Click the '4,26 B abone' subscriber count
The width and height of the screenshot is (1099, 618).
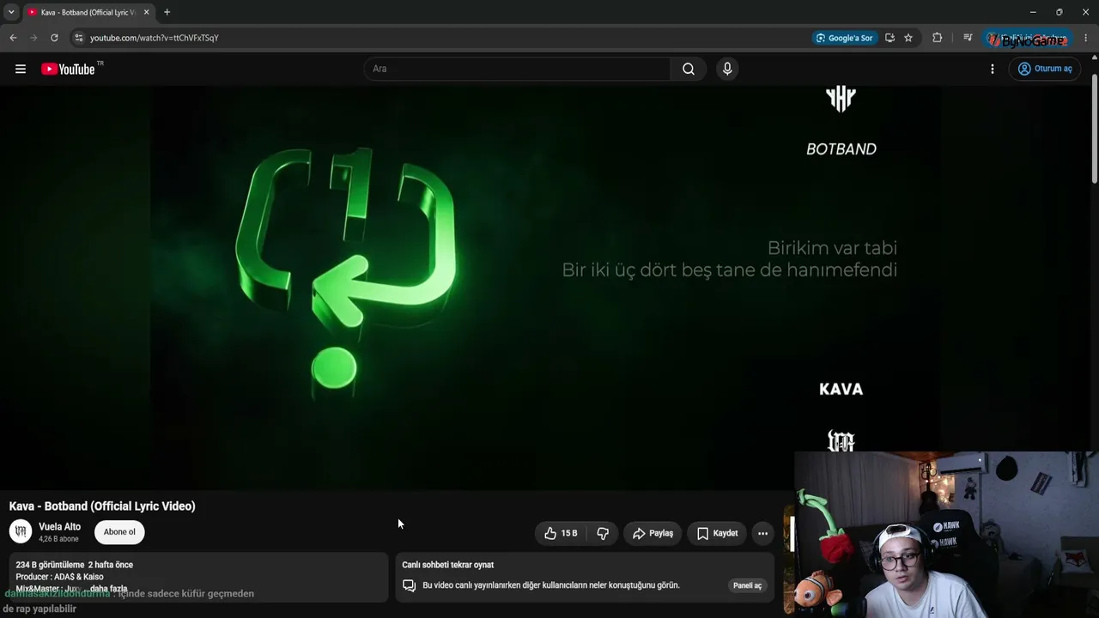[58, 539]
